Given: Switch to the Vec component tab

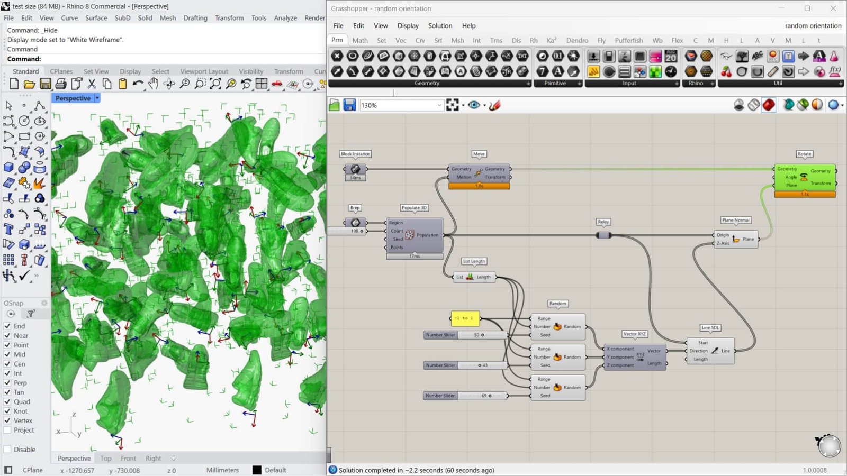Looking at the screenshot, I should 401,40.
